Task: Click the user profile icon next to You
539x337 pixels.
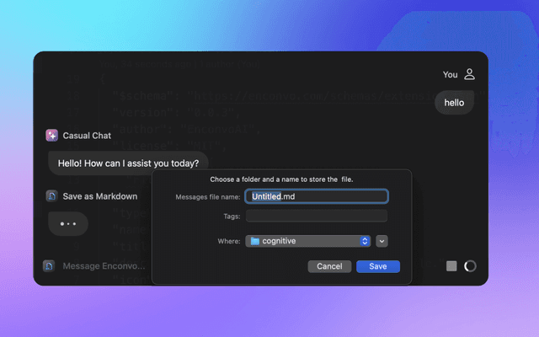Action: click(470, 74)
